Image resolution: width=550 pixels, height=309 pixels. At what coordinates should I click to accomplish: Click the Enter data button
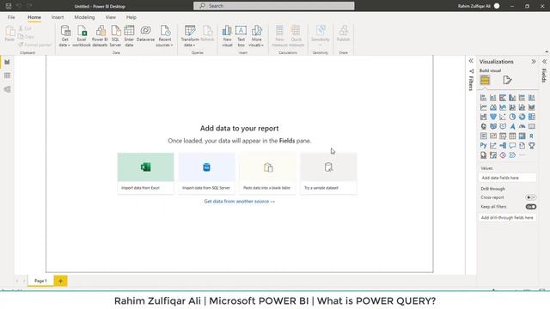tap(129, 36)
